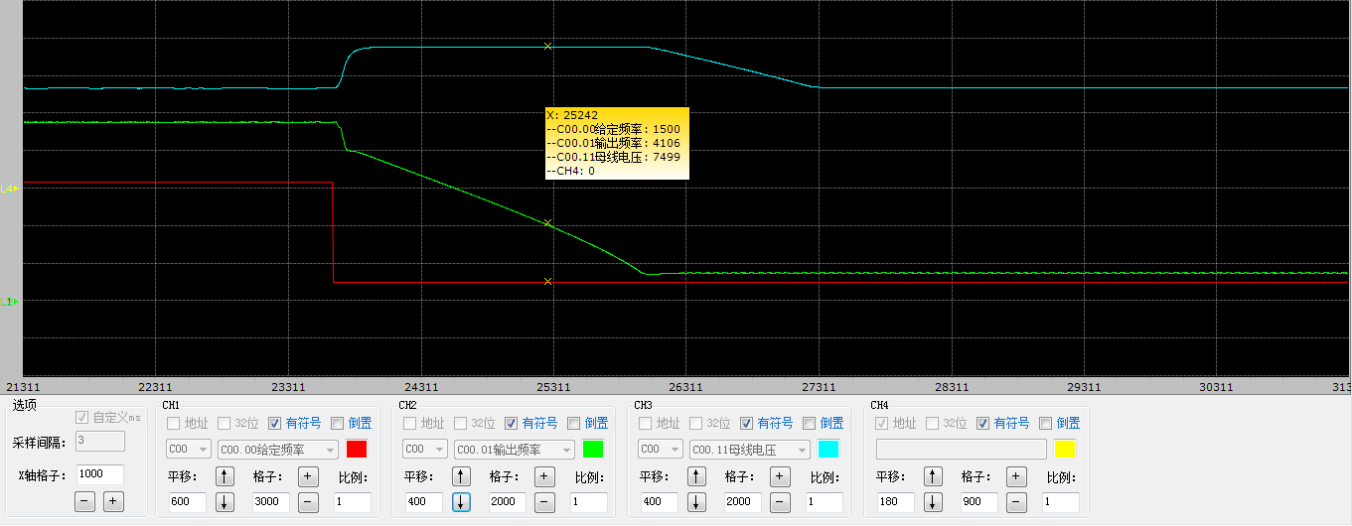Click CH4 比例 field

click(1060, 502)
